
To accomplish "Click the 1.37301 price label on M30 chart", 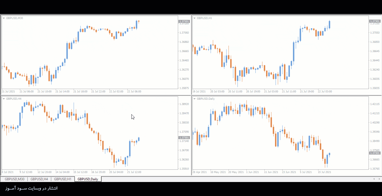I will tap(184, 21).
